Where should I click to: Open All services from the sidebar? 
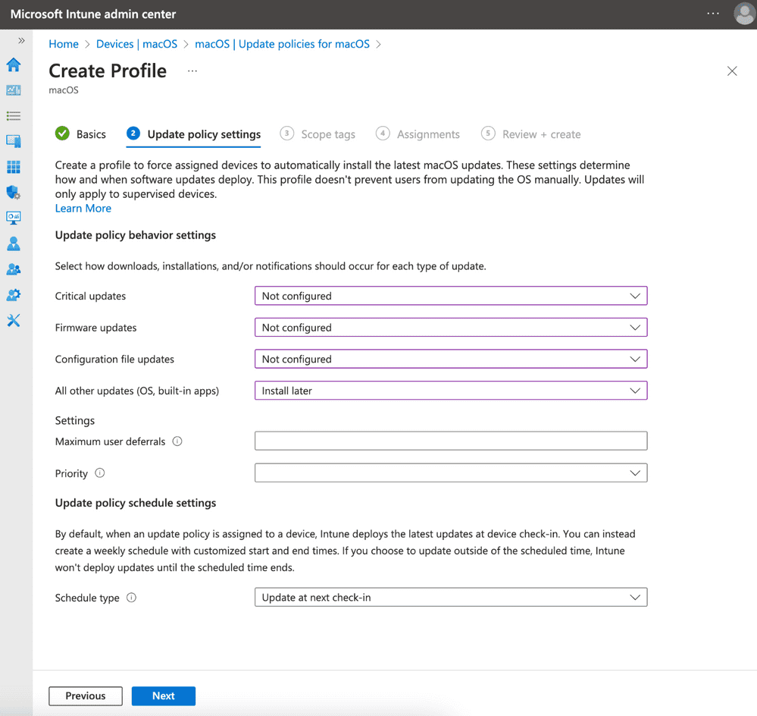13,115
